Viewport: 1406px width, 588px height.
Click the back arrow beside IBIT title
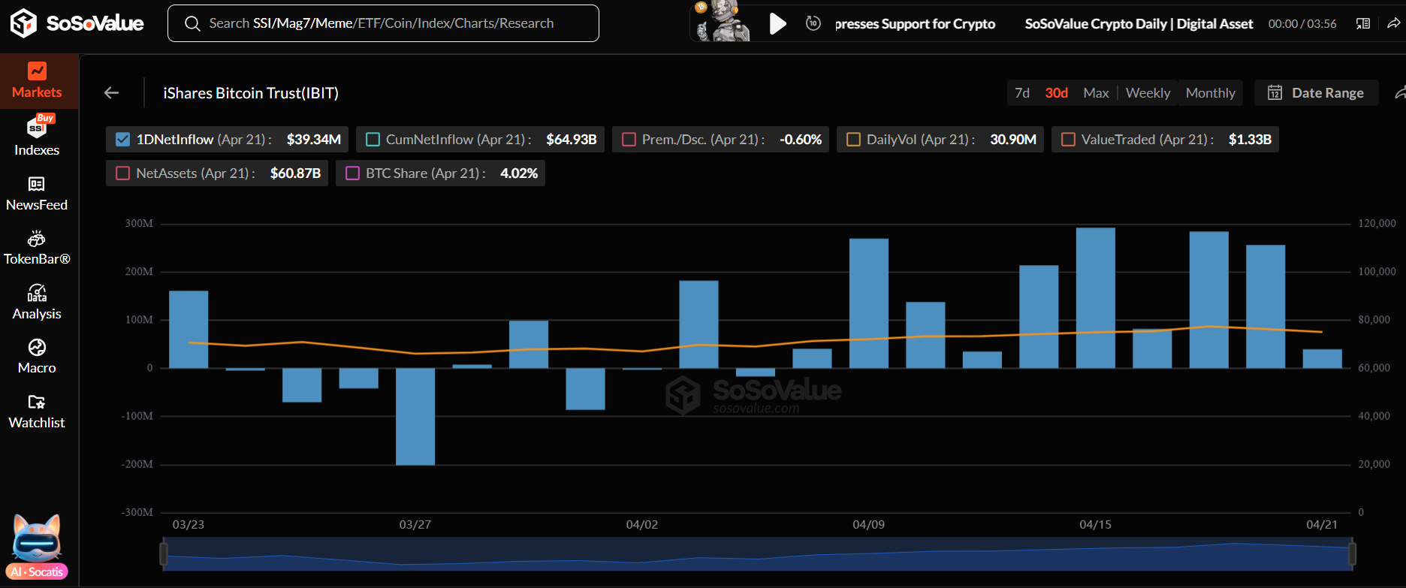coord(112,93)
